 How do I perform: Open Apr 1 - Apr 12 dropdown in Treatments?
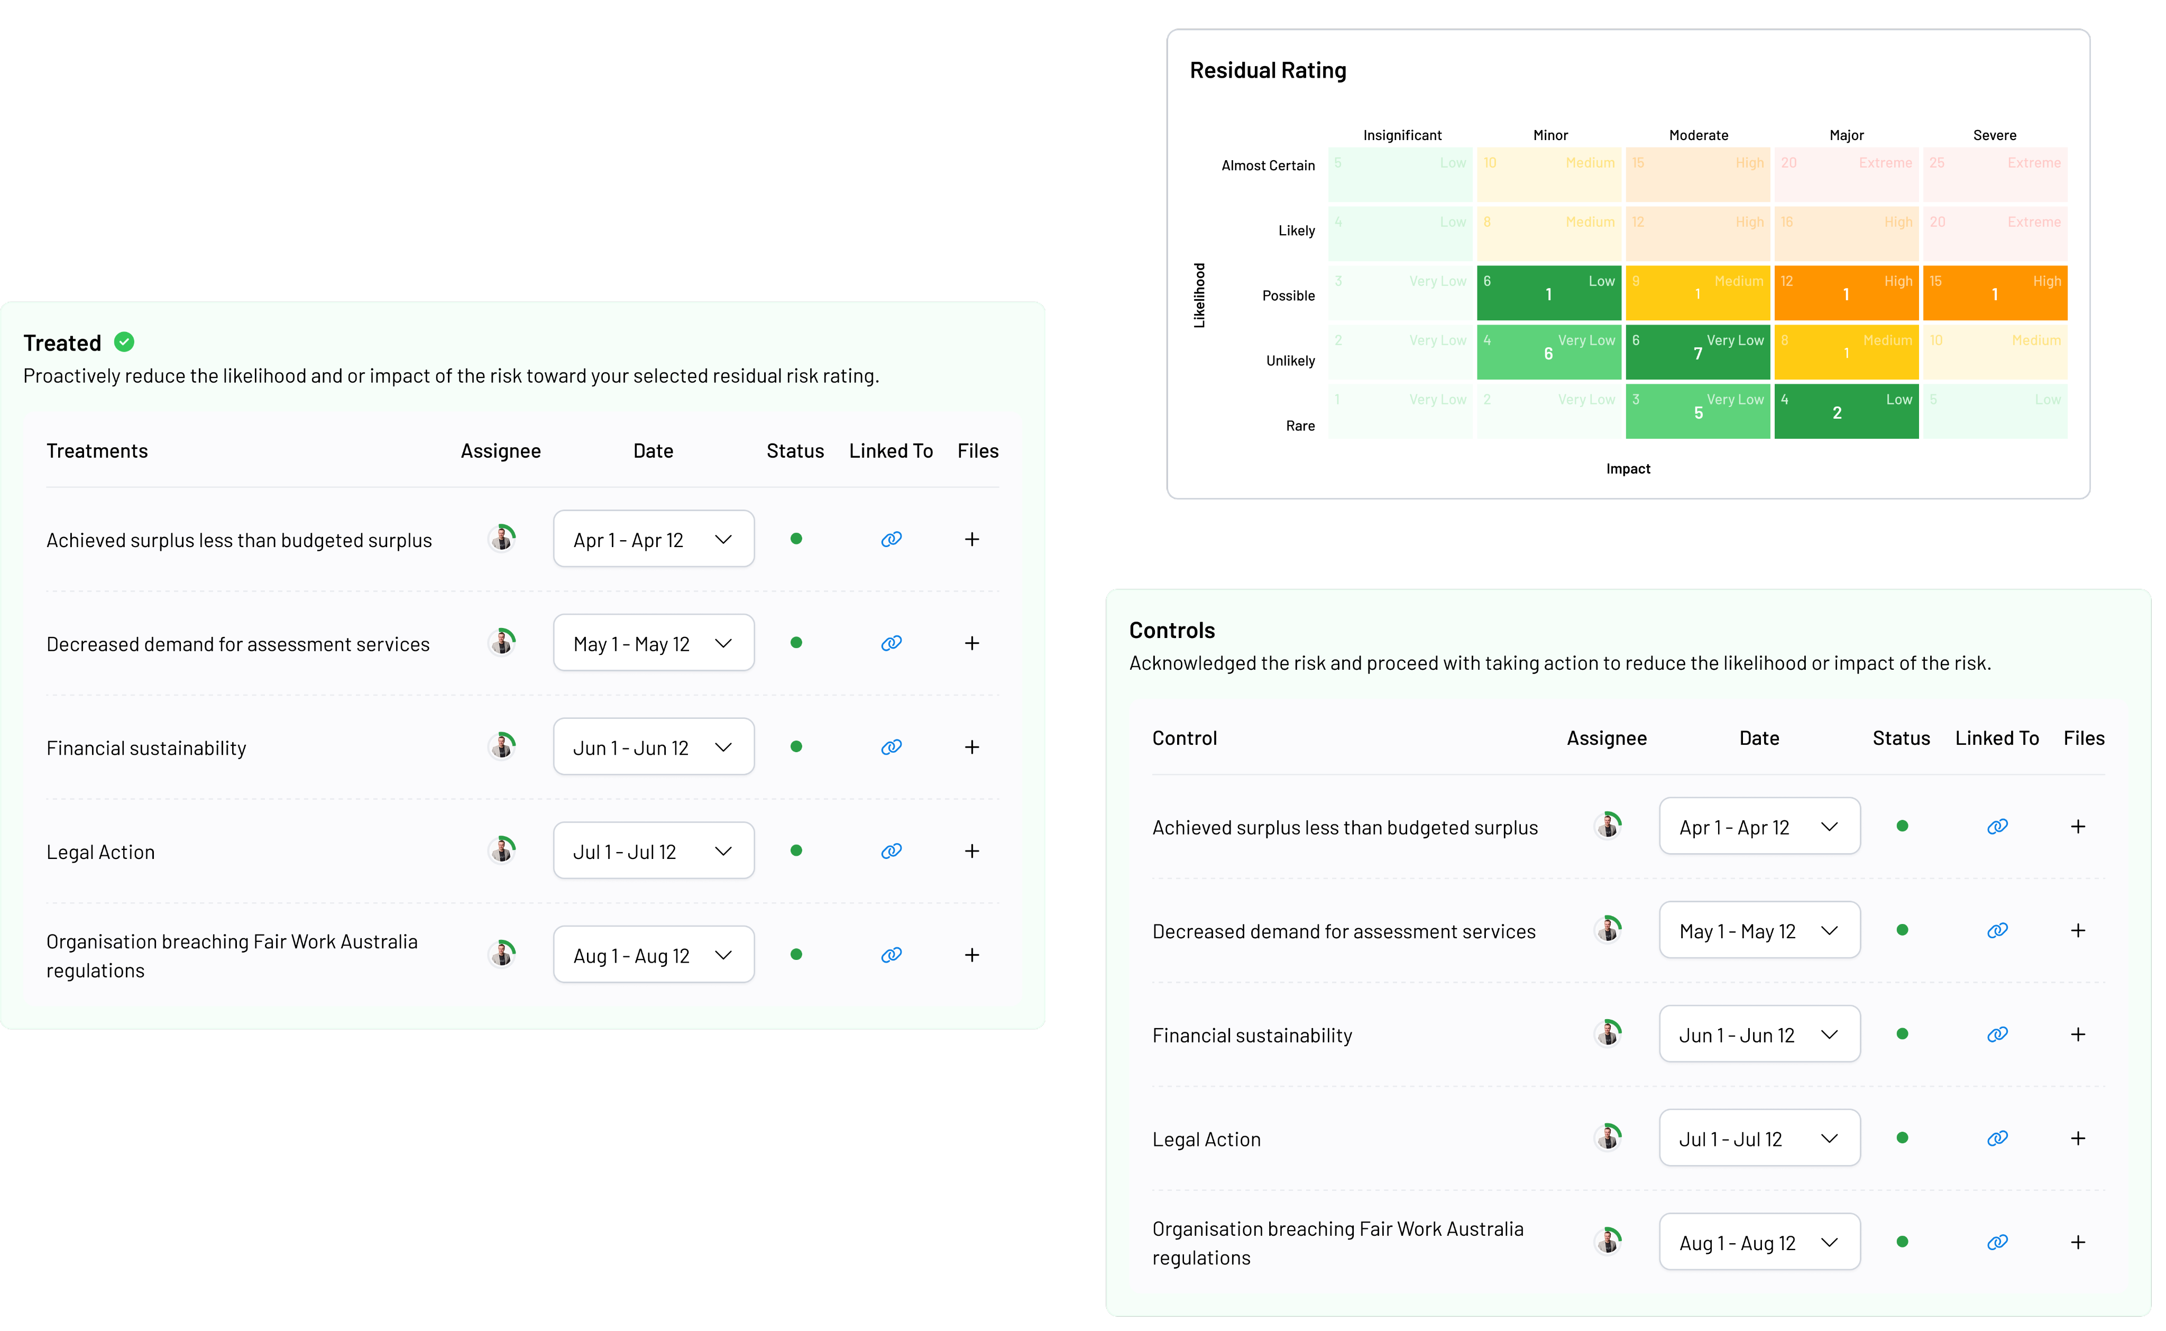(653, 540)
